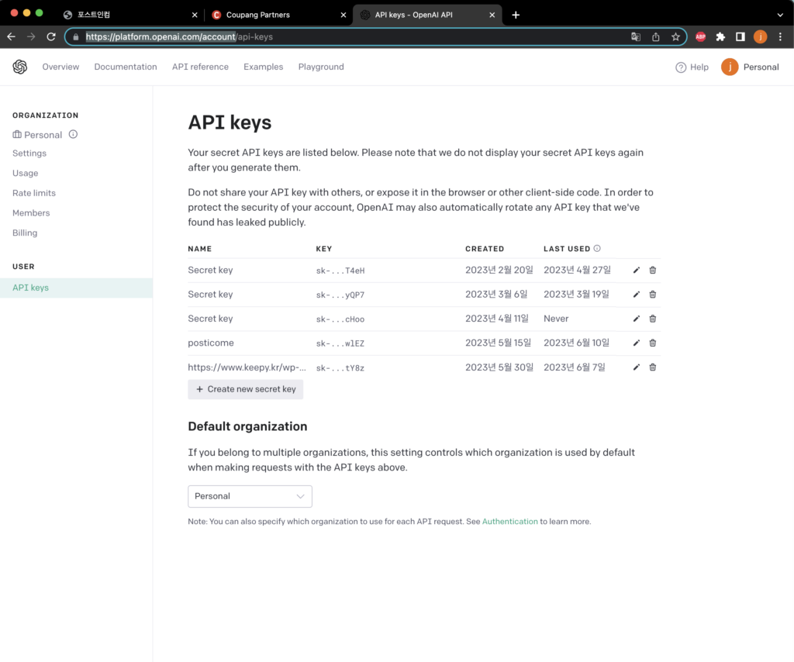Screen dimensions: 794x662
Task: Open organization Settings in sidebar
Action: click(29, 153)
